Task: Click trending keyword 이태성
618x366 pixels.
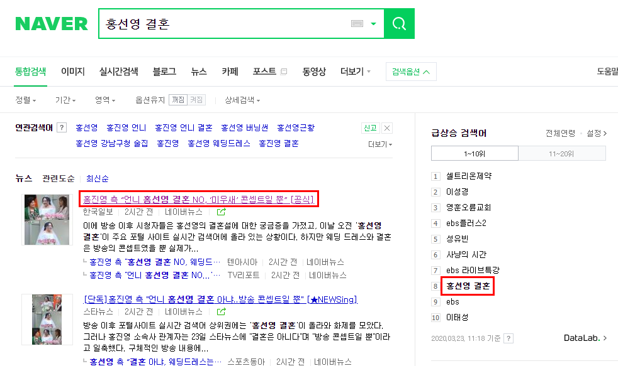Action: pyautogui.click(x=457, y=318)
